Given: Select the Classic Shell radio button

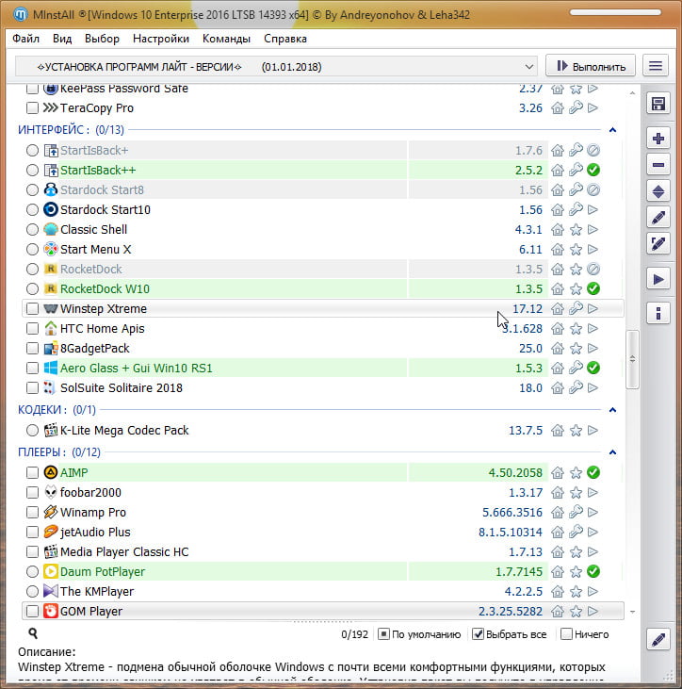Looking at the screenshot, I should point(33,230).
